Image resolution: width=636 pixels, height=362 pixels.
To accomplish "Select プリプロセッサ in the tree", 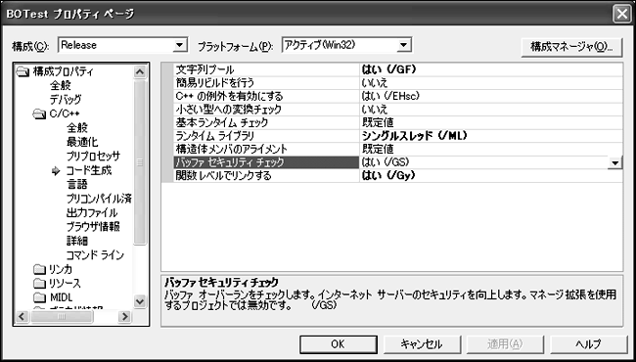I will [x=94, y=157].
